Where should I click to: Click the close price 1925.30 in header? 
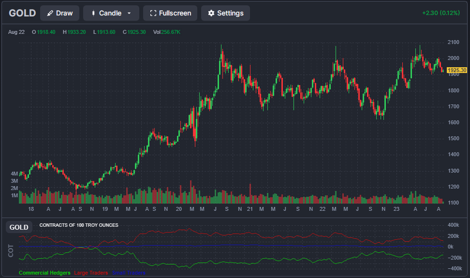click(137, 32)
